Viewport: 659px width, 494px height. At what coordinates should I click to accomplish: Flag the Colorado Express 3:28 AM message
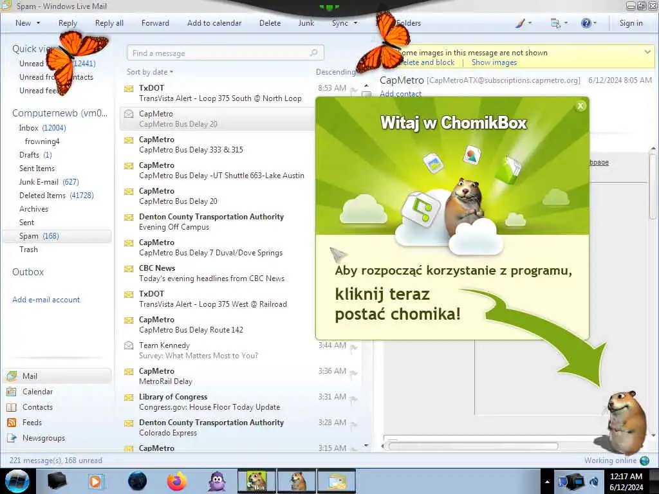(x=353, y=425)
